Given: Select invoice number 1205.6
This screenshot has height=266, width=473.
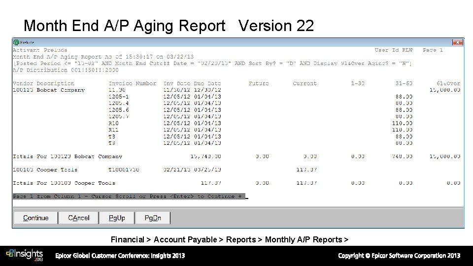Looking at the screenshot, I should [x=119, y=110].
